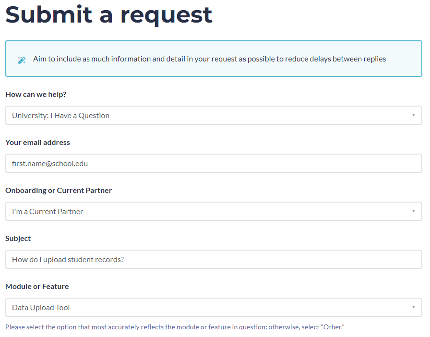Click the "Your email address" label
This screenshot has height=337, width=430.
37,142
